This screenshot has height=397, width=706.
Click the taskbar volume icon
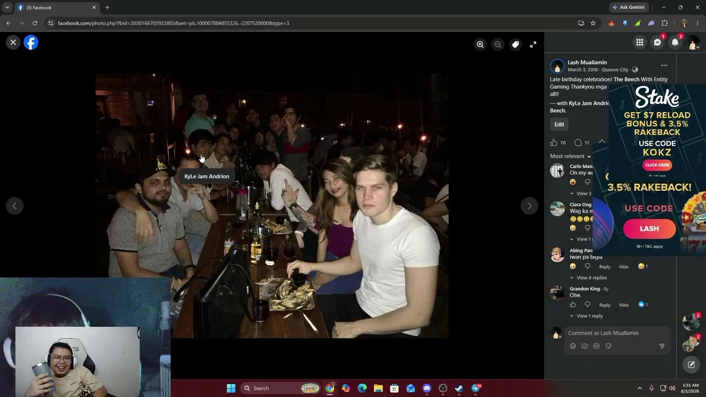pyautogui.click(x=672, y=388)
